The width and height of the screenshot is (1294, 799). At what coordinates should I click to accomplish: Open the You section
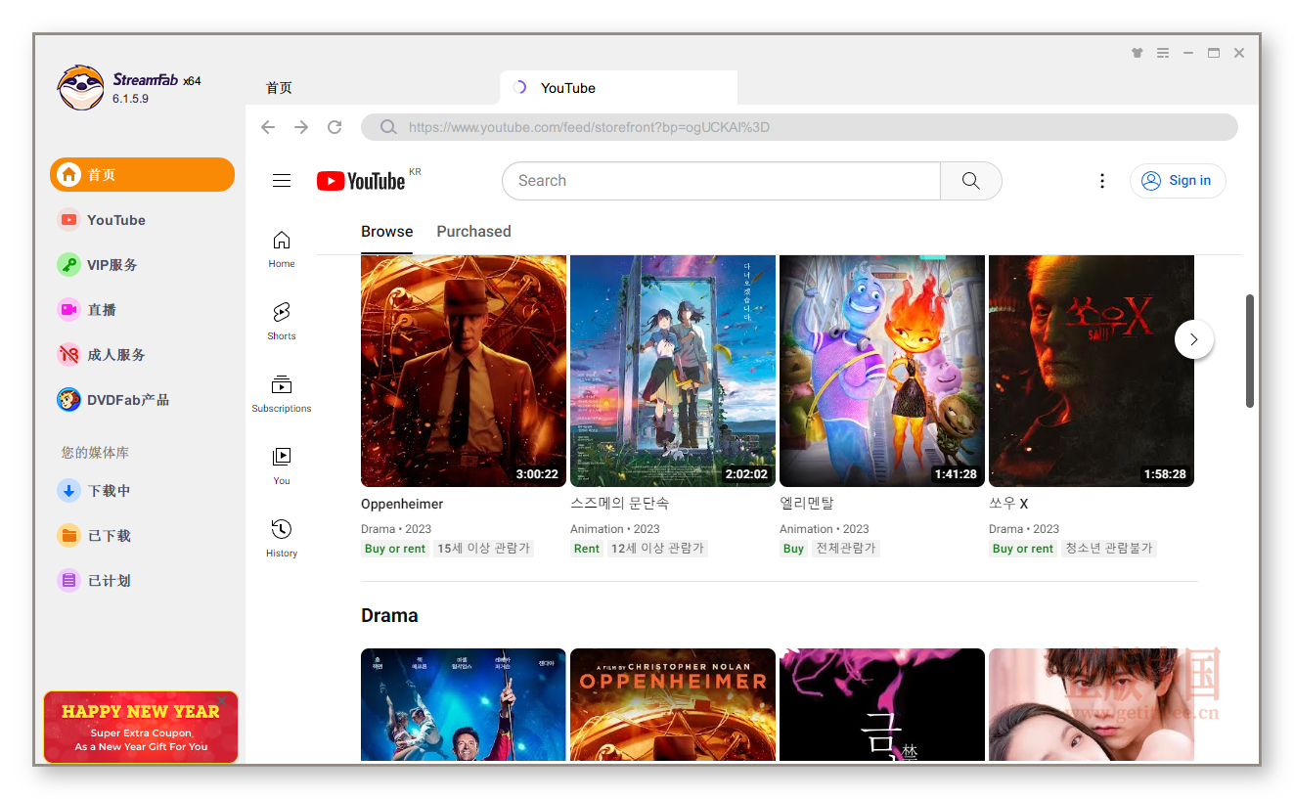point(282,466)
